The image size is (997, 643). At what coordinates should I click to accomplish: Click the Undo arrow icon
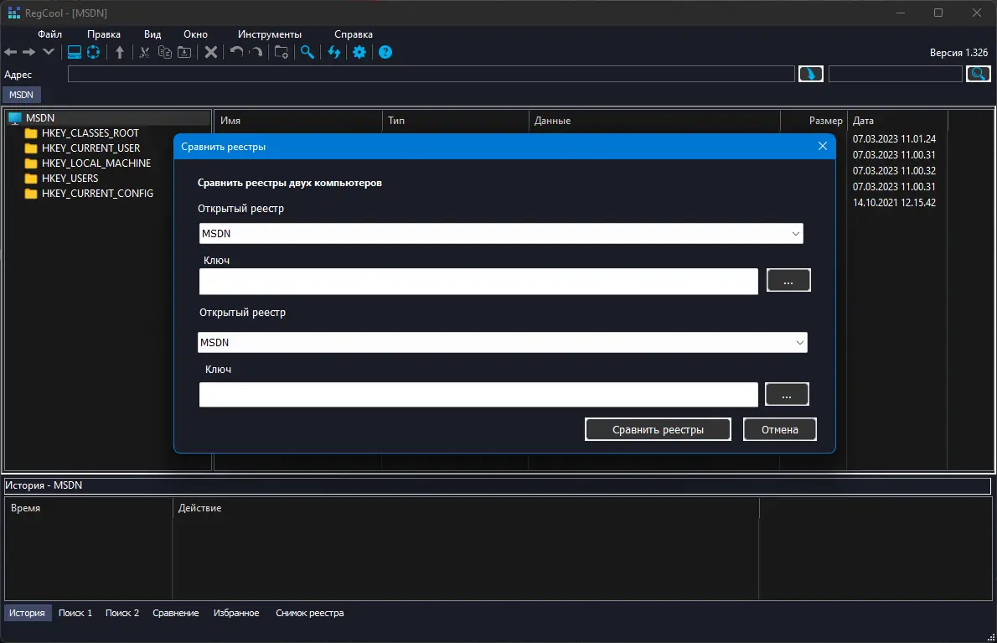236,52
